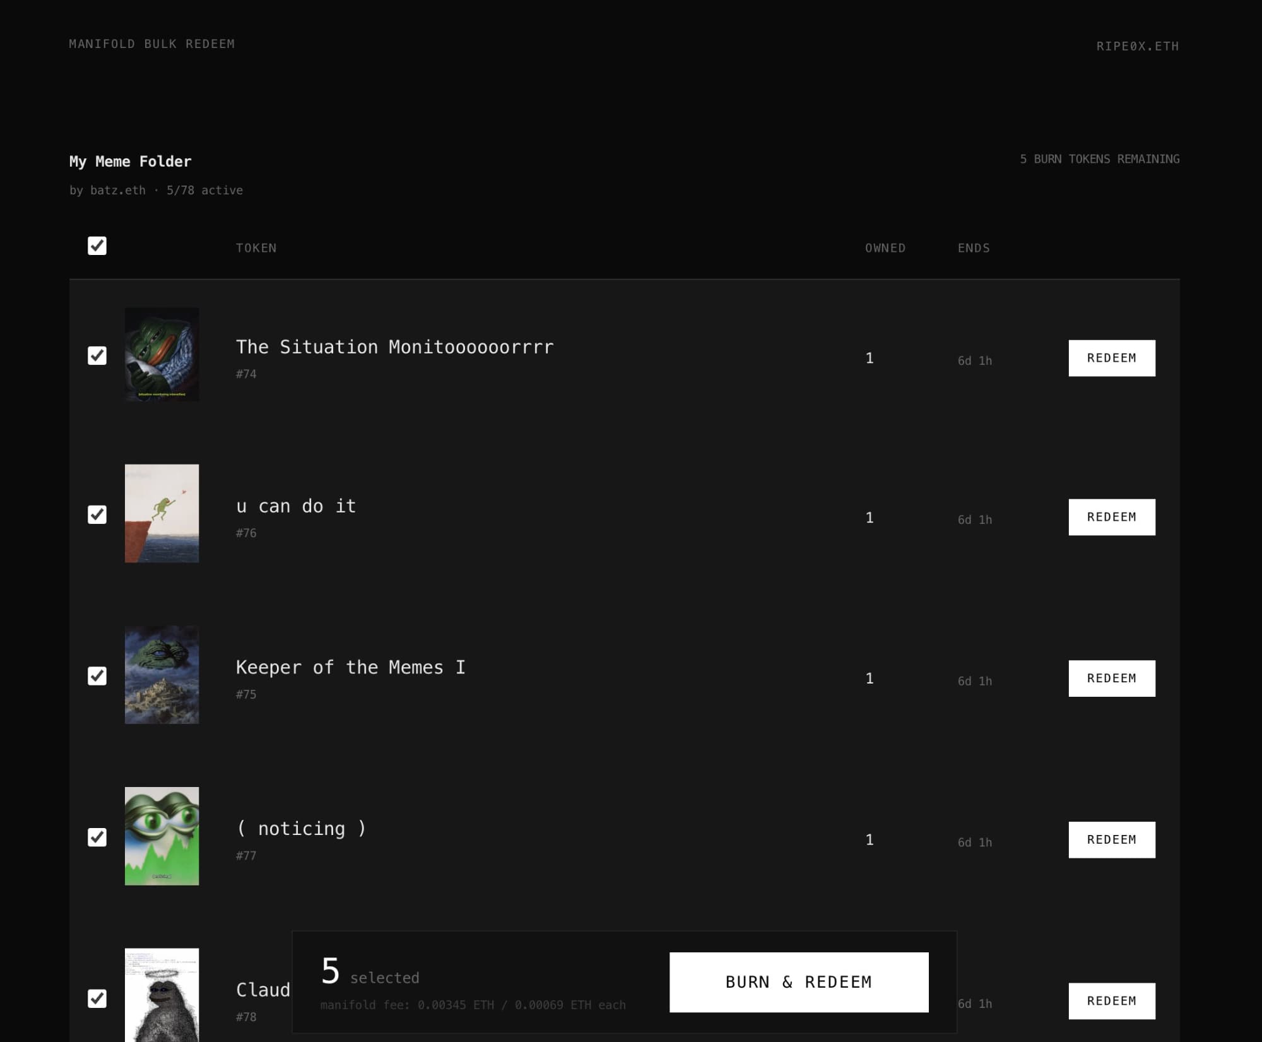Open token #78 thumbnail image
Viewport: 1262px width, 1042px height.
point(162,995)
